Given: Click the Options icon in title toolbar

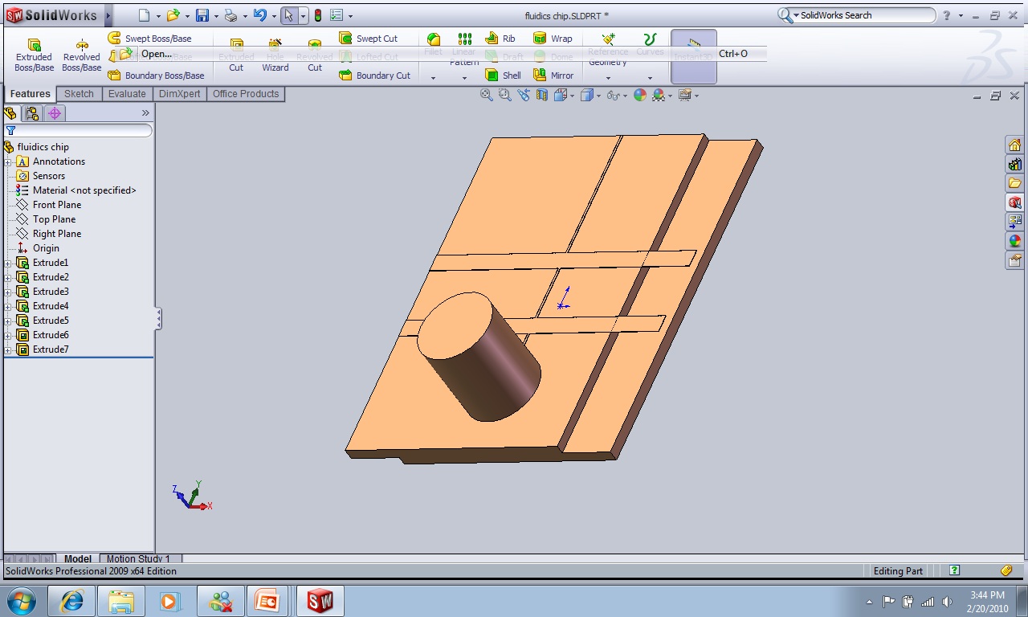Looking at the screenshot, I should (x=337, y=15).
